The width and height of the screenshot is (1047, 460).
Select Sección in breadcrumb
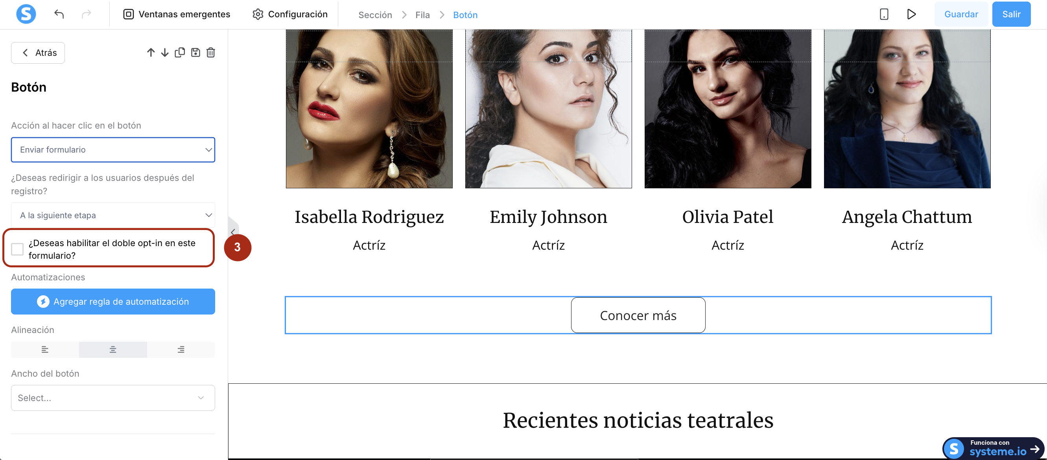[375, 15]
